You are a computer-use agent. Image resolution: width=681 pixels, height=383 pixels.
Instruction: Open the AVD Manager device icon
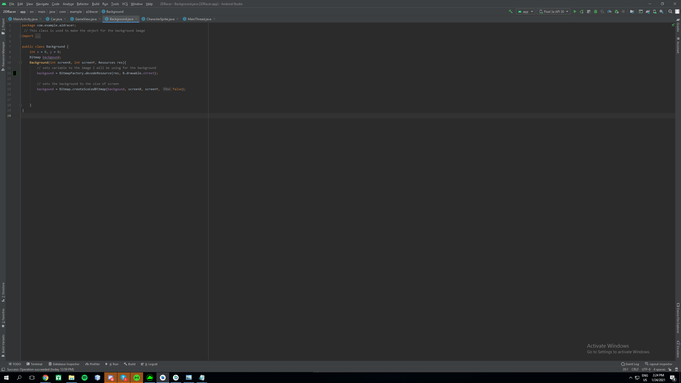pos(655,11)
